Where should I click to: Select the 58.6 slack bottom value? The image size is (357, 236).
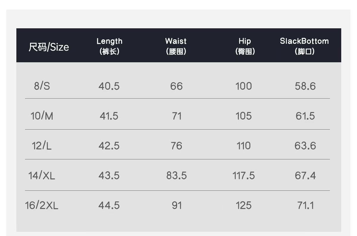click(305, 86)
